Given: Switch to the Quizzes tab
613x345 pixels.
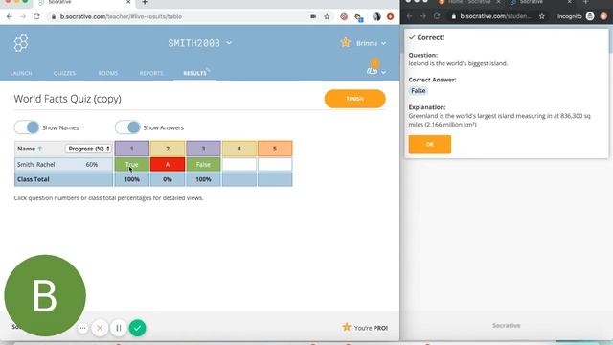Looking at the screenshot, I should (x=64, y=73).
